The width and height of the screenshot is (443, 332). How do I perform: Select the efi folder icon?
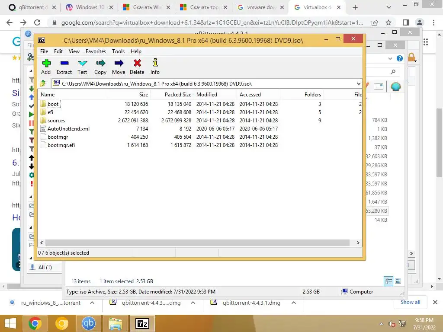coord(43,112)
